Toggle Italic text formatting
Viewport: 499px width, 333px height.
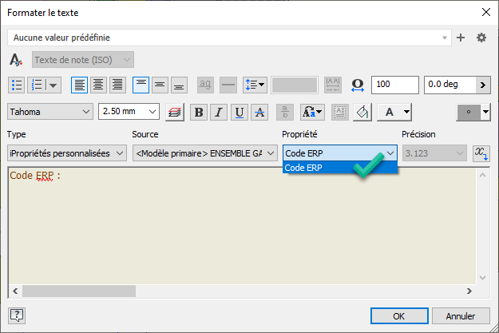[x=219, y=113]
